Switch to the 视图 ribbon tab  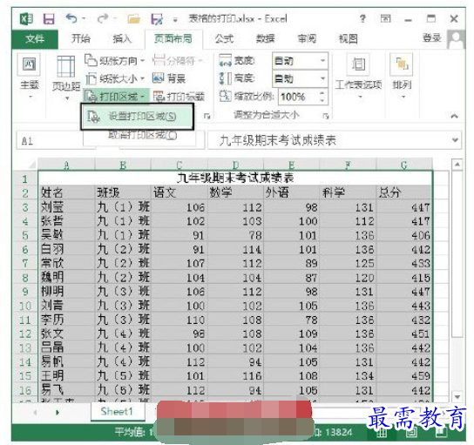click(348, 38)
